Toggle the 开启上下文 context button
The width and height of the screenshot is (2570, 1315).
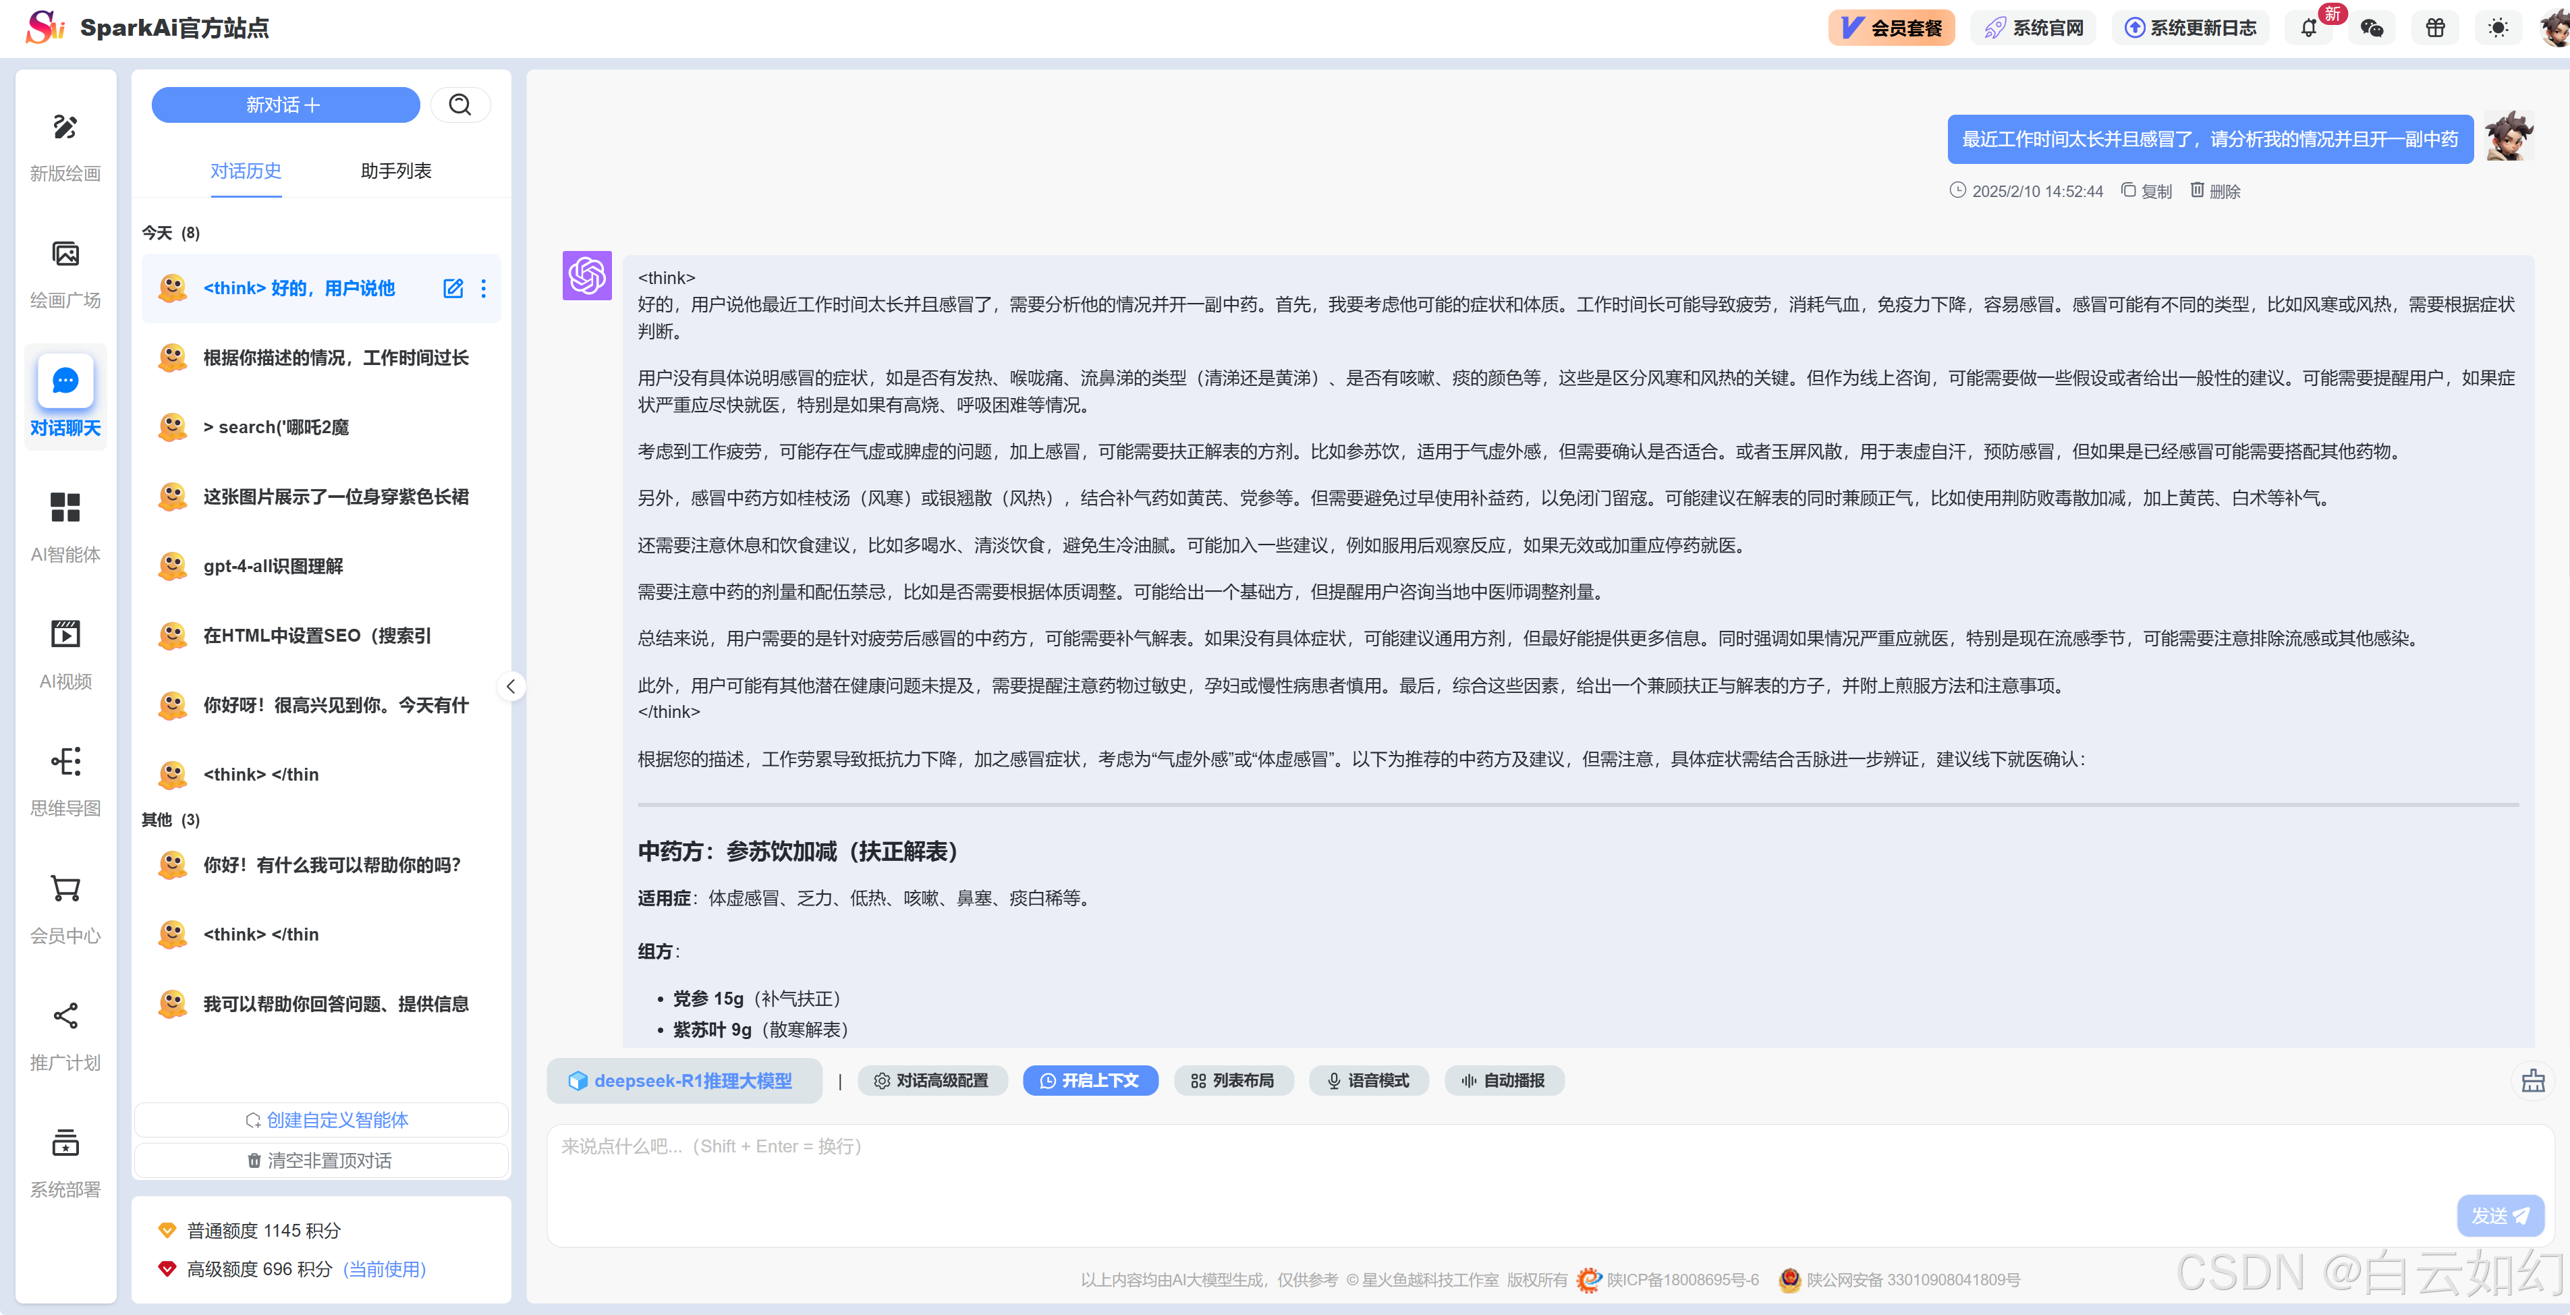[1090, 1080]
